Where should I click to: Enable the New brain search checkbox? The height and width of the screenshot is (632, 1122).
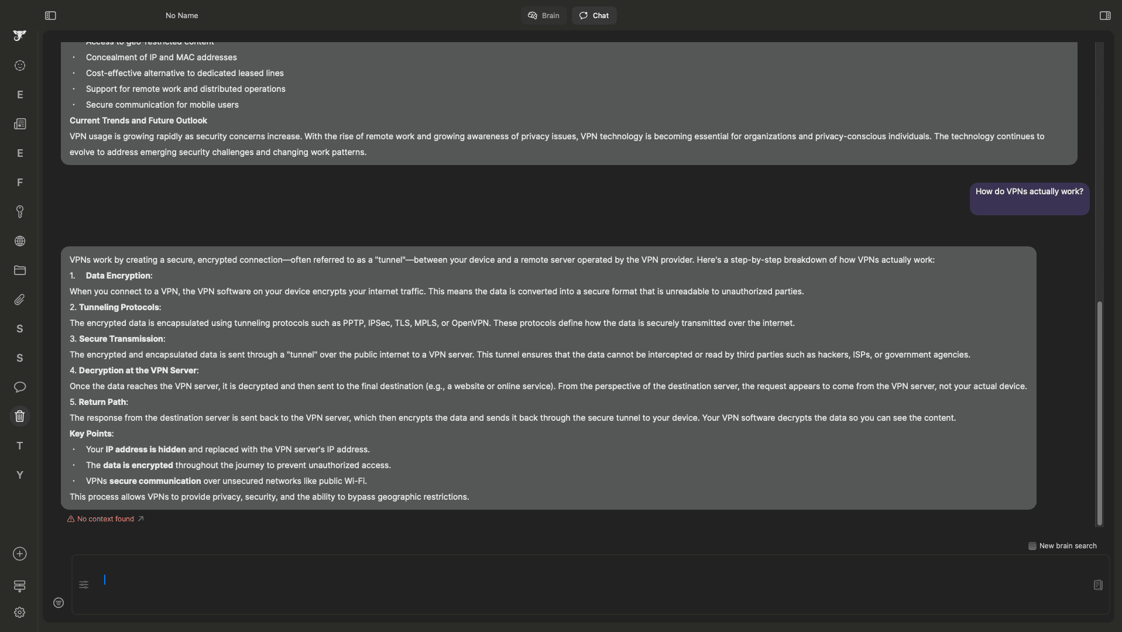point(1032,546)
